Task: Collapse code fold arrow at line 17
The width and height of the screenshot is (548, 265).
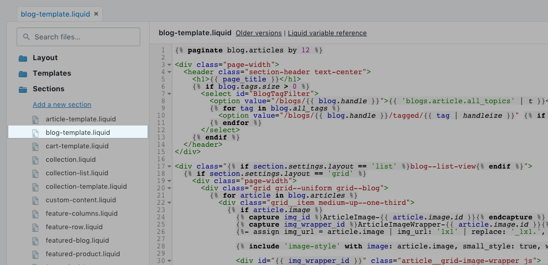Action: [169, 166]
